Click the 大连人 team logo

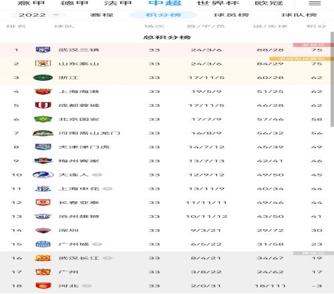coord(43,175)
